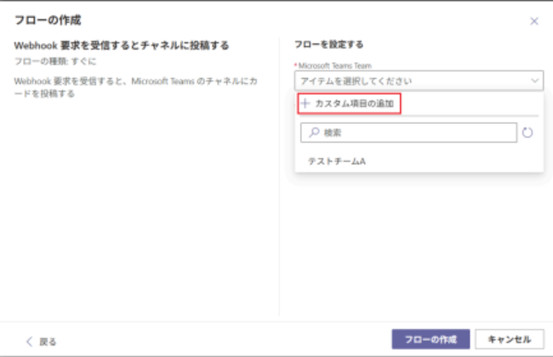Click the Webhook 要求を受信するとチャネルに投稿する heading

123,44
